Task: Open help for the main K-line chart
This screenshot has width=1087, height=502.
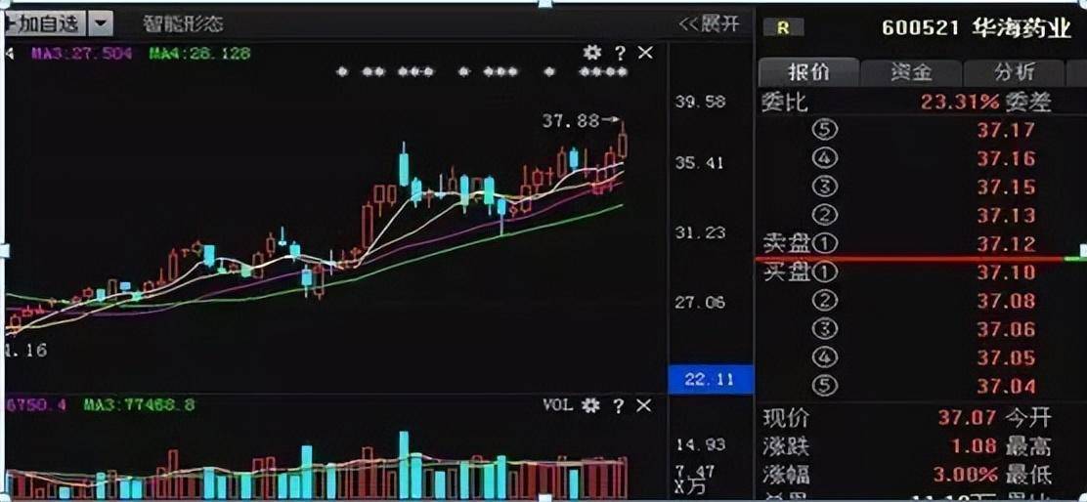Action: (x=620, y=53)
